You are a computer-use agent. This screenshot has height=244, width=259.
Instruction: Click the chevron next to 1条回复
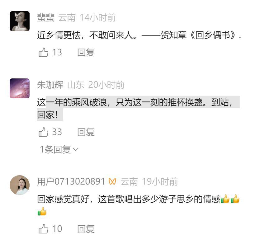[75, 150]
